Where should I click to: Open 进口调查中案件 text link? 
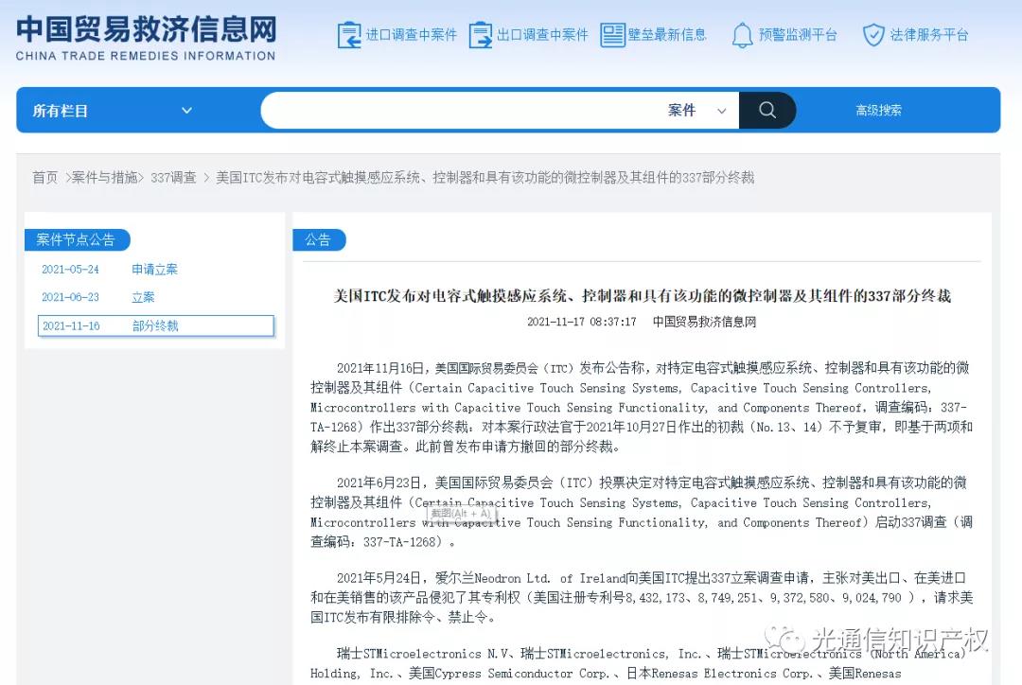[x=412, y=35]
